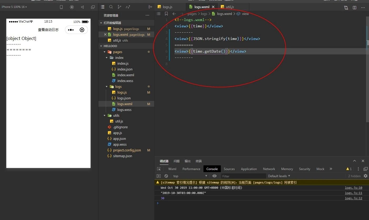Click the console Filter input field
Image resolution: width=369 pixels, height=220 pixels.
click(243, 176)
